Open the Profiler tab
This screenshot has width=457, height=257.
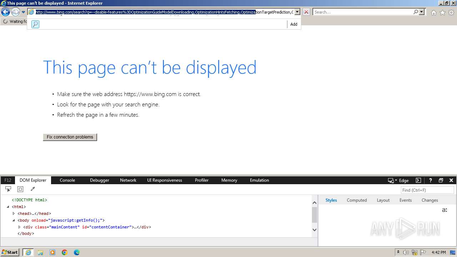pos(202,180)
